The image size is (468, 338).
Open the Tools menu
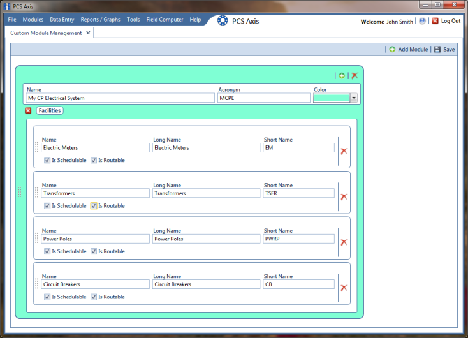[x=133, y=20]
